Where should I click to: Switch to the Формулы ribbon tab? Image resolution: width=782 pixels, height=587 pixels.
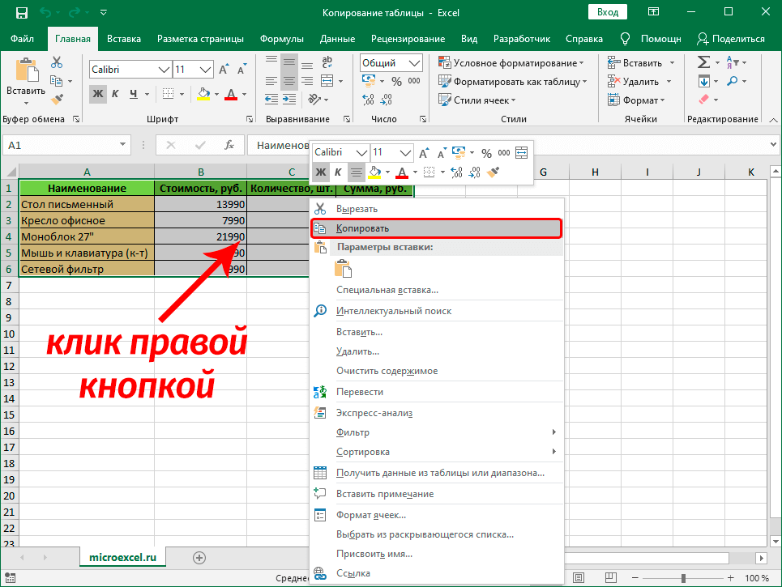click(281, 39)
